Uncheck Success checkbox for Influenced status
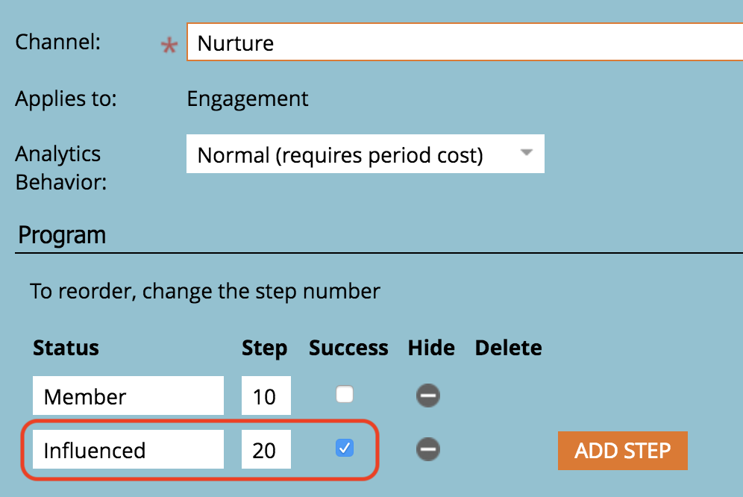This screenshot has height=497, width=743. tap(344, 448)
